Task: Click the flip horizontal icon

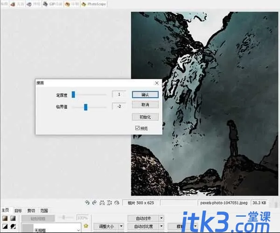Action: (102, 203)
